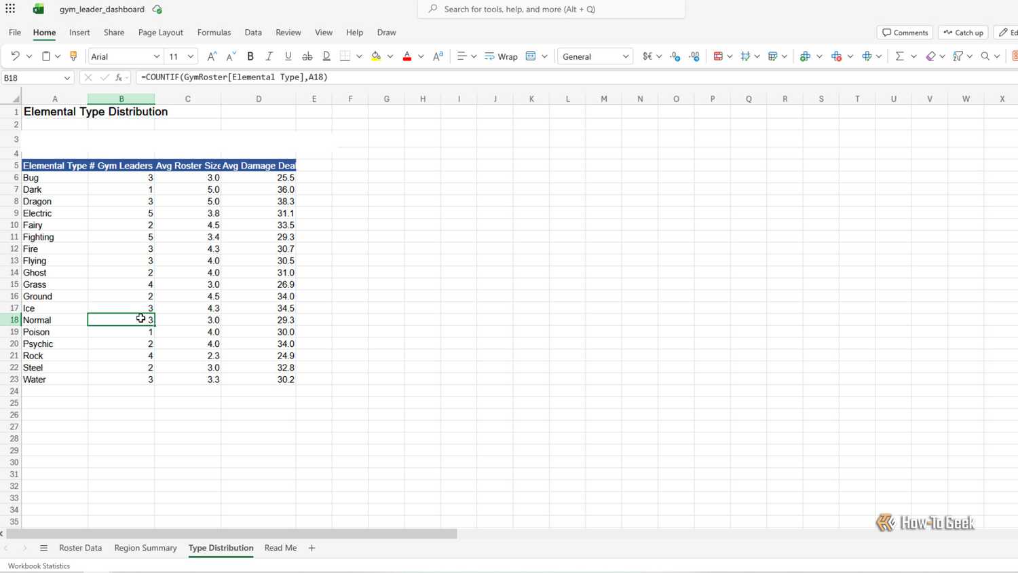The image size is (1018, 573).
Task: Click the Undo icon
Action: (x=15, y=56)
